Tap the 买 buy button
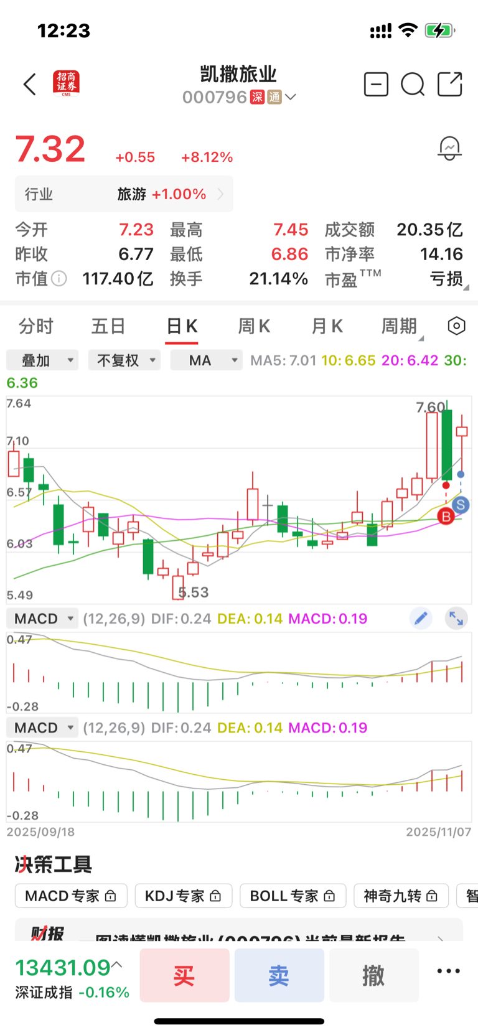Screen dimensions: 478x1035 [184, 975]
